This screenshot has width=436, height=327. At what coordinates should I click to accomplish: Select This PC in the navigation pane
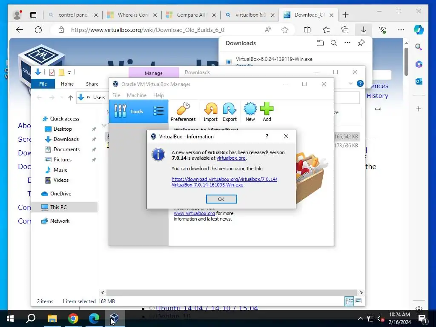pos(58,207)
